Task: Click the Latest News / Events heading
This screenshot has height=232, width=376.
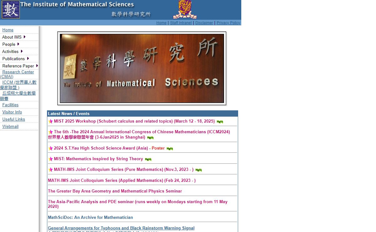Action: [69, 113]
